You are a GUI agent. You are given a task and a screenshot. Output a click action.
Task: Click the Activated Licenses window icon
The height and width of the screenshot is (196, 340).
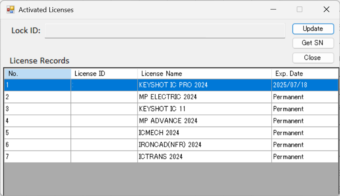pyautogui.click(x=10, y=9)
